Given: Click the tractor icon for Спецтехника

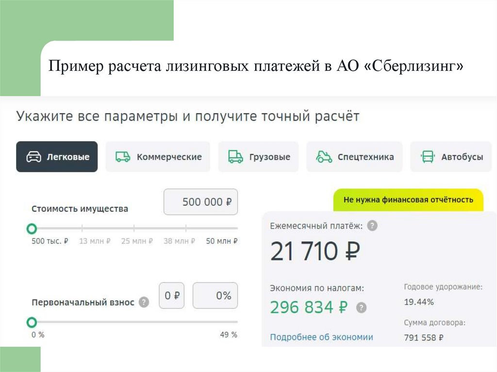Looking at the screenshot, I should [x=324, y=157].
